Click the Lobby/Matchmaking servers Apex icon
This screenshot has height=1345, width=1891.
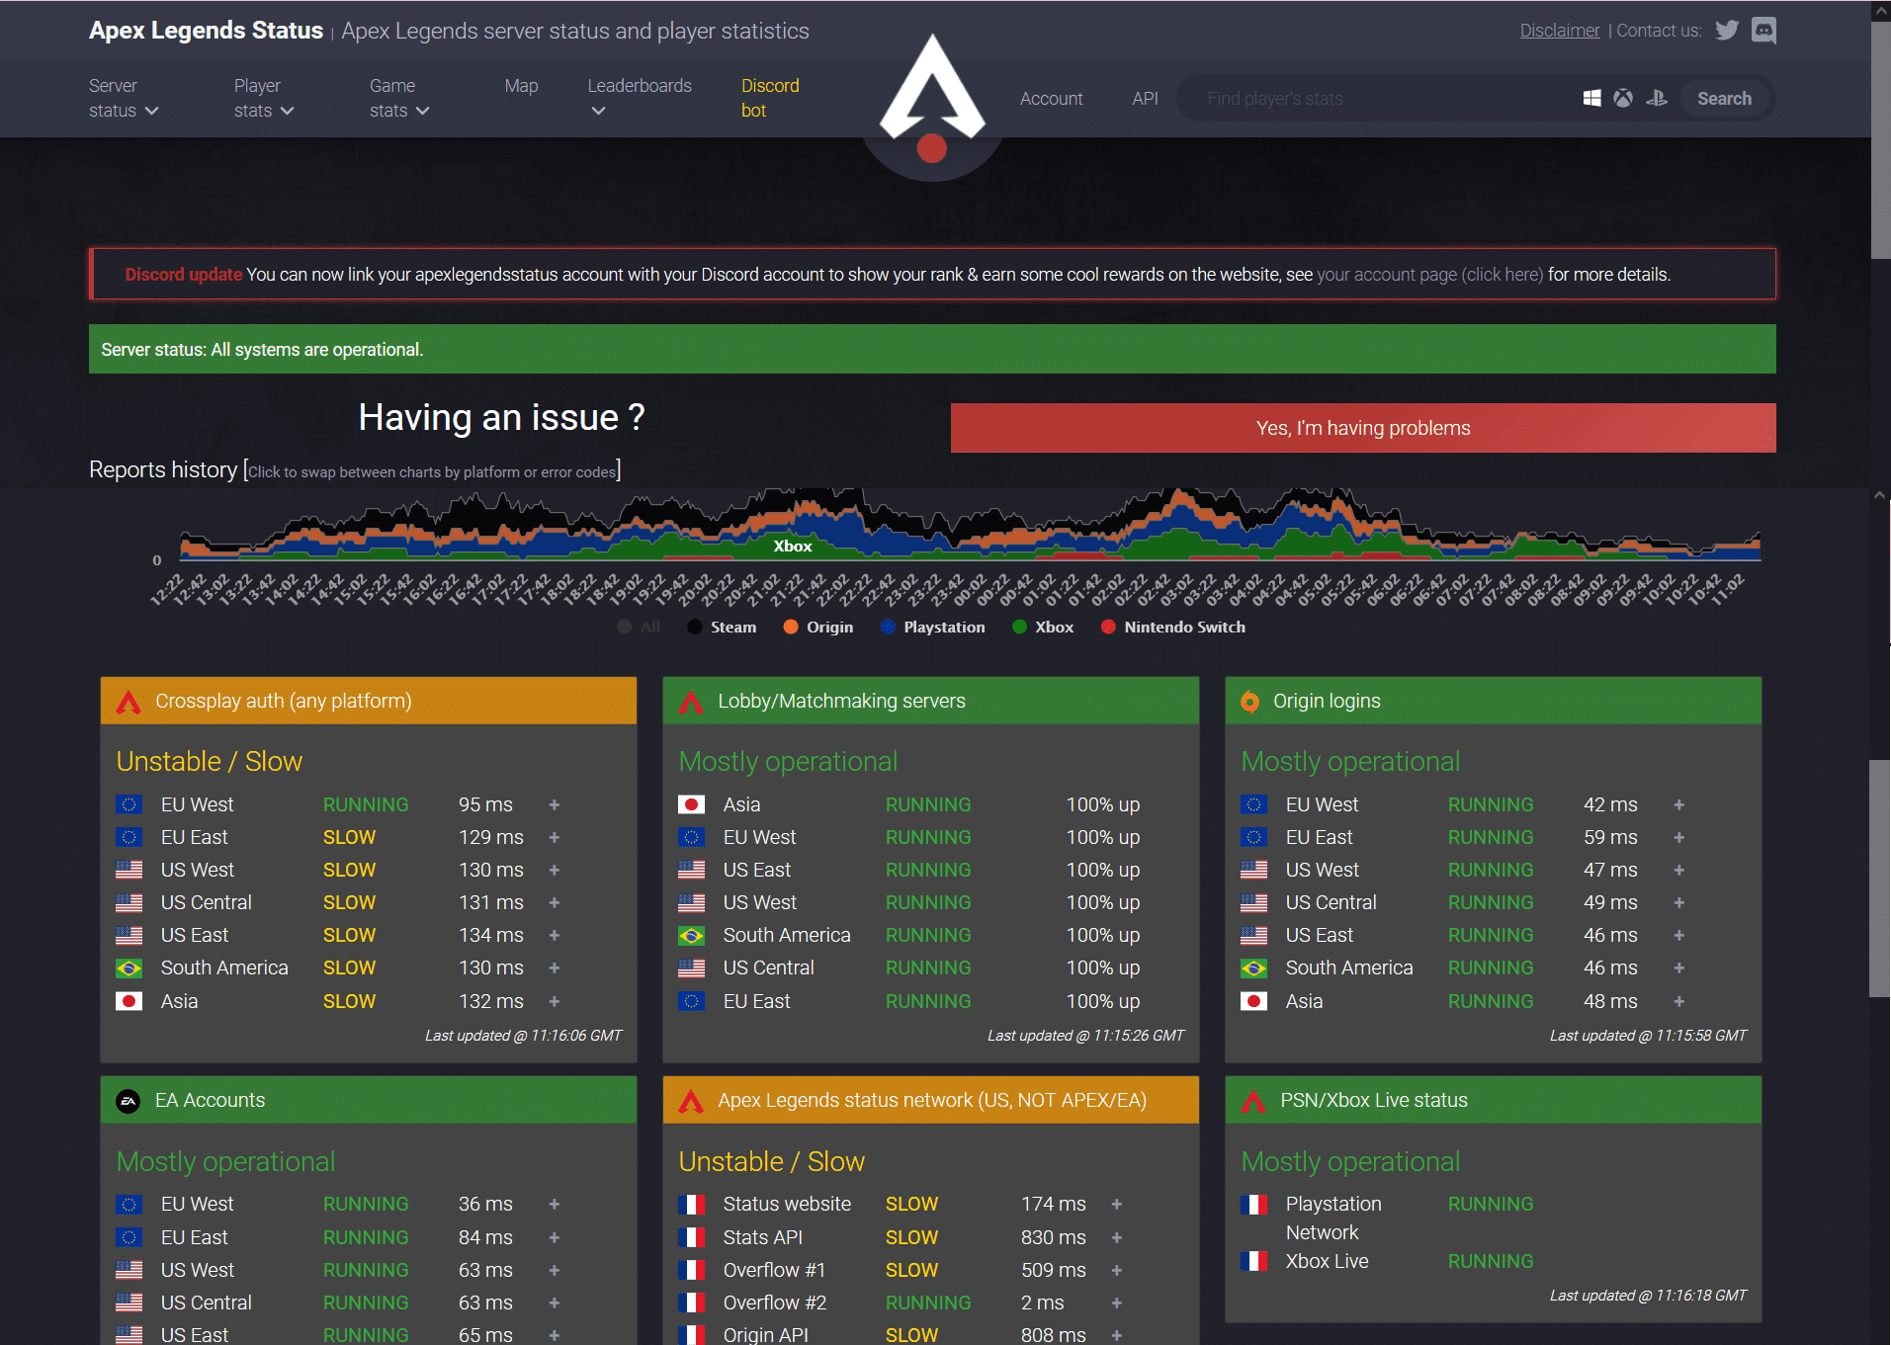[691, 702]
